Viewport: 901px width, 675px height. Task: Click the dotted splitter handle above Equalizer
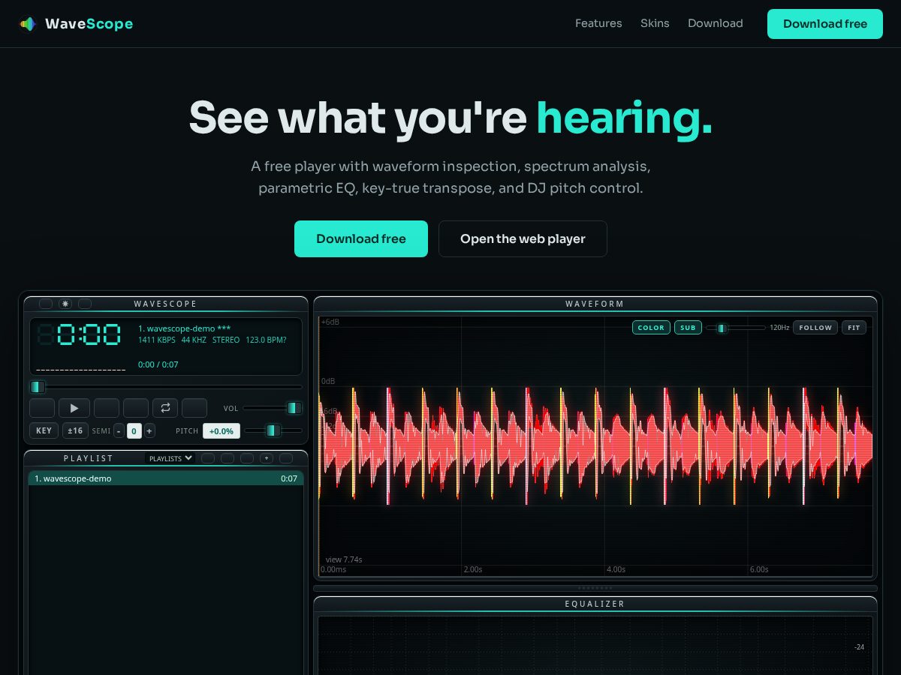595,588
